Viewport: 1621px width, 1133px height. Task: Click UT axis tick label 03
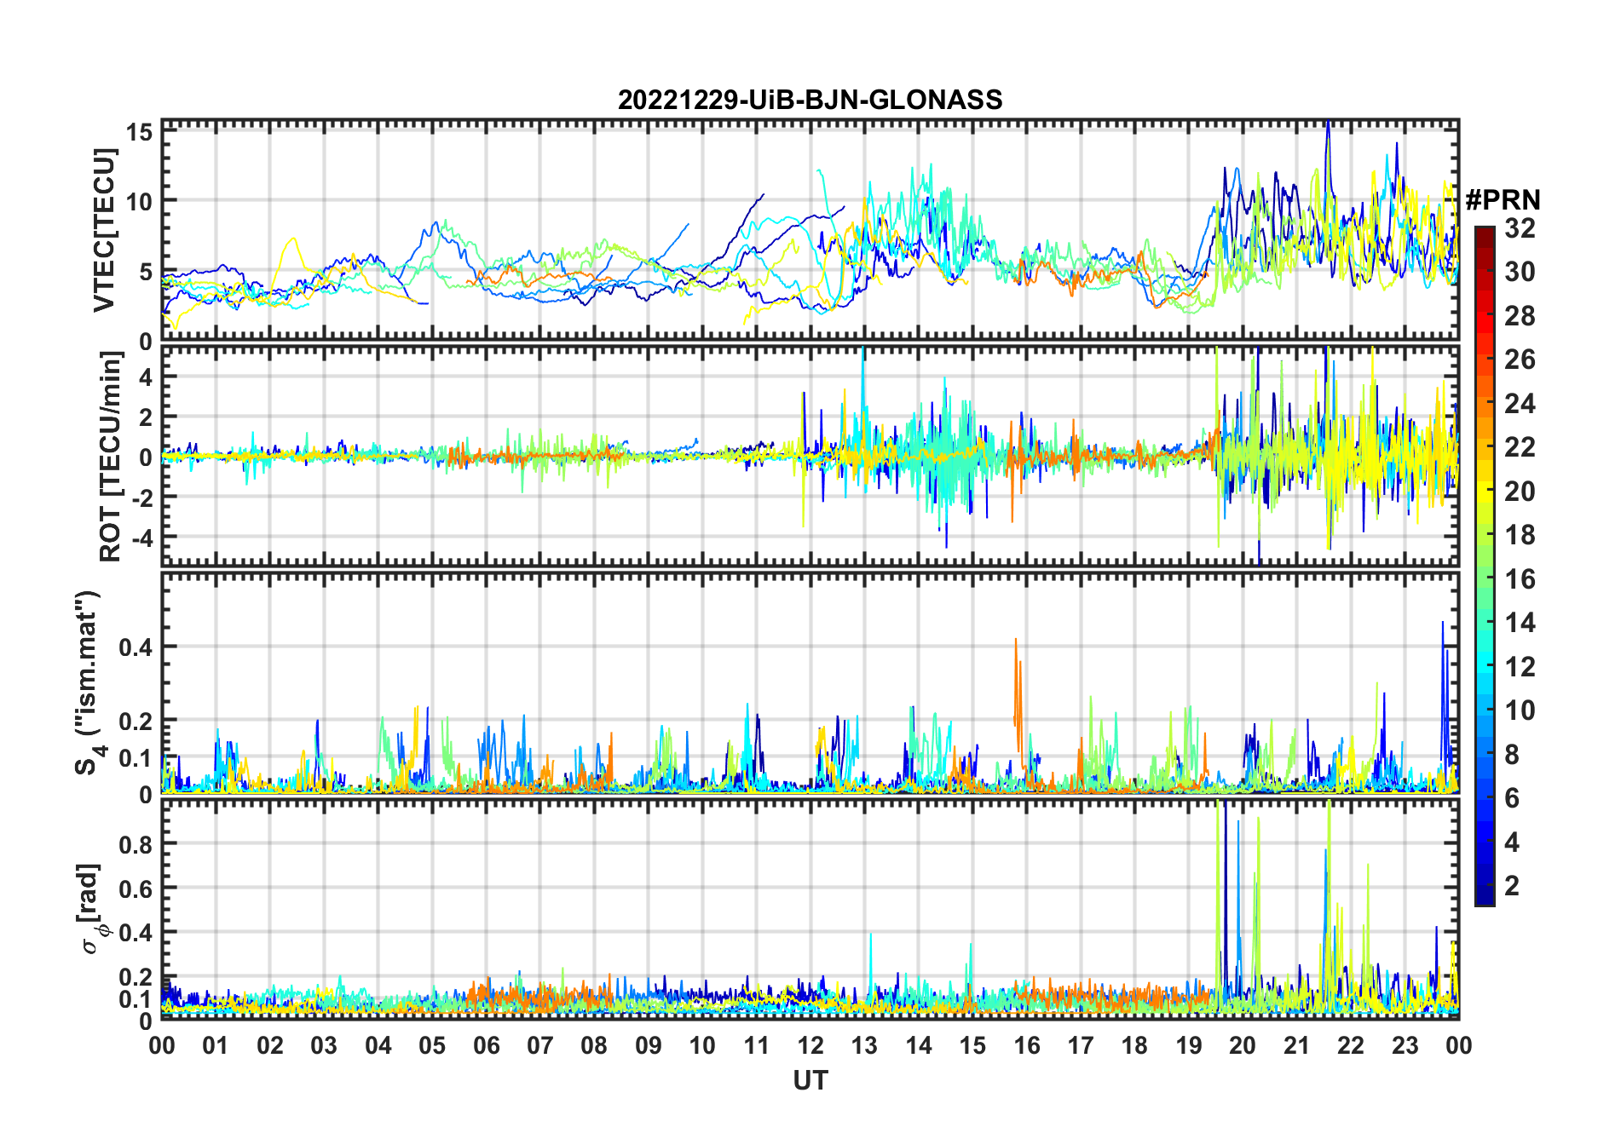324,1045
